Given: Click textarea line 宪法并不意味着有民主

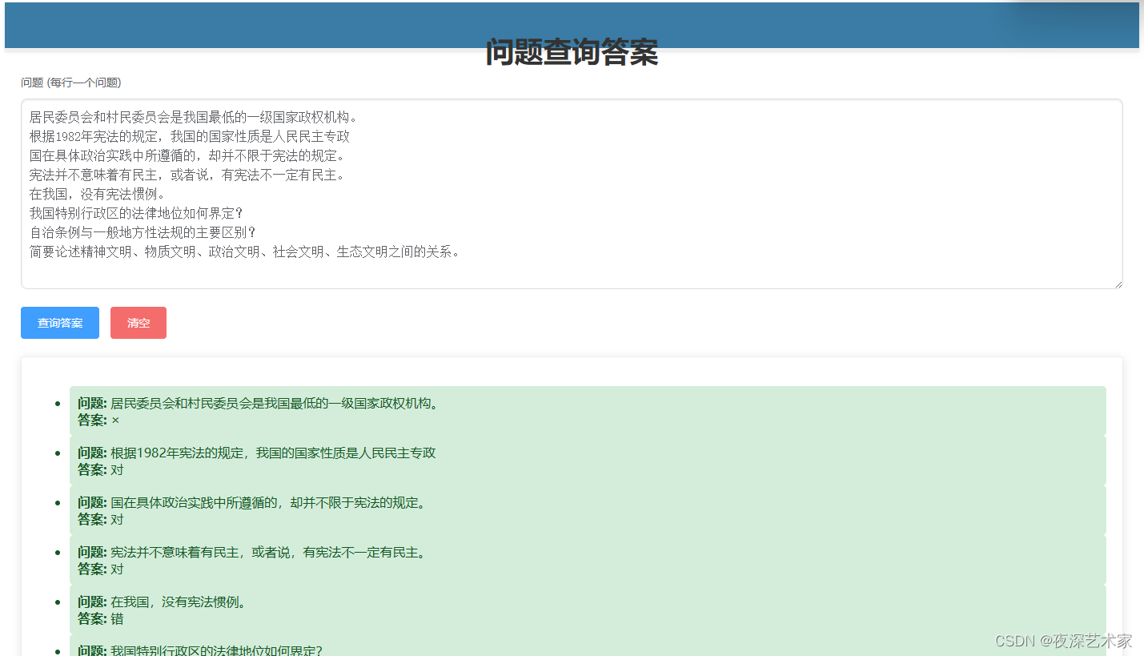Looking at the screenshot, I should pyautogui.click(x=187, y=175).
